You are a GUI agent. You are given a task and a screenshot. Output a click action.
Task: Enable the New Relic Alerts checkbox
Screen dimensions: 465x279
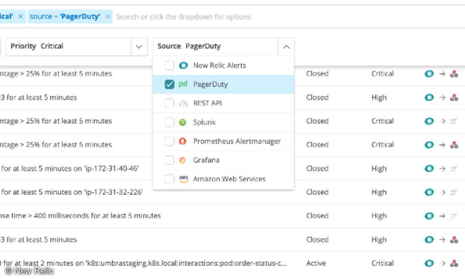tap(169, 65)
